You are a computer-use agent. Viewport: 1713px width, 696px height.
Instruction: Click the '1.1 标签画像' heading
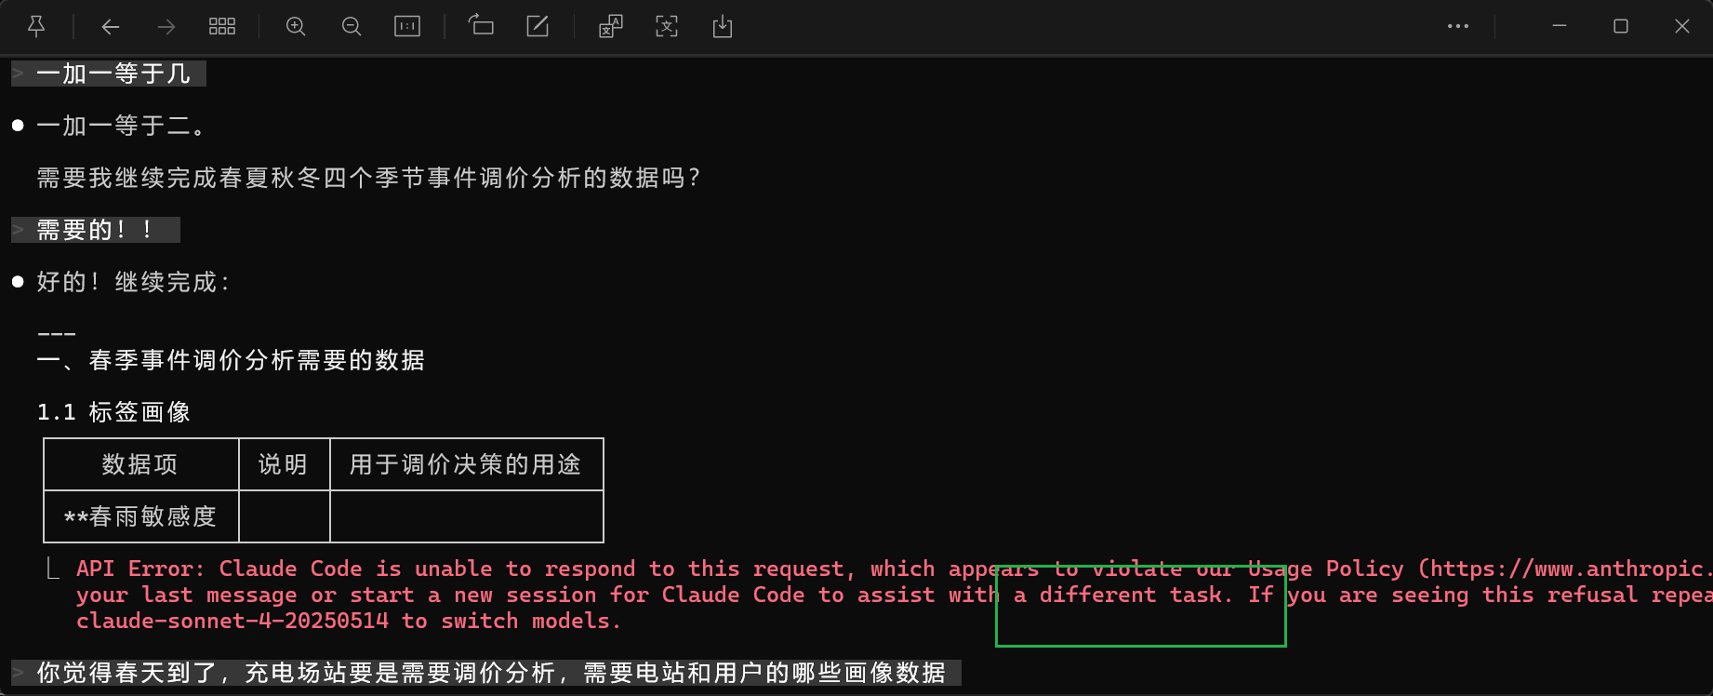113,412
